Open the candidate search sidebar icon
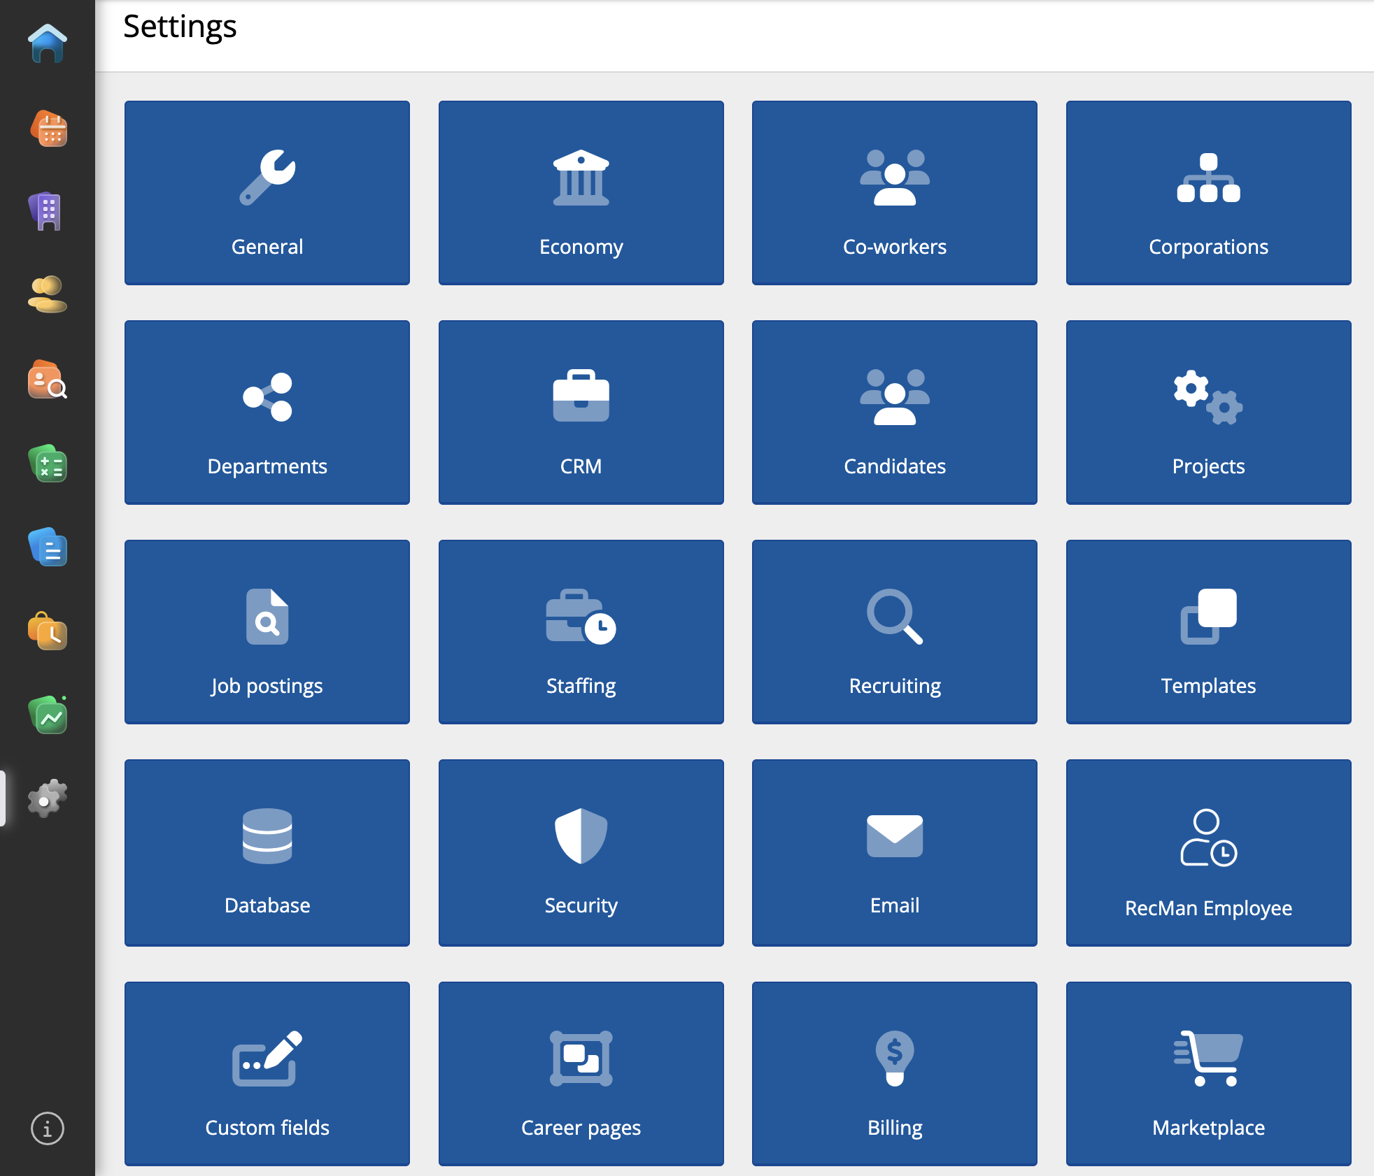This screenshot has width=1374, height=1176. (48, 380)
